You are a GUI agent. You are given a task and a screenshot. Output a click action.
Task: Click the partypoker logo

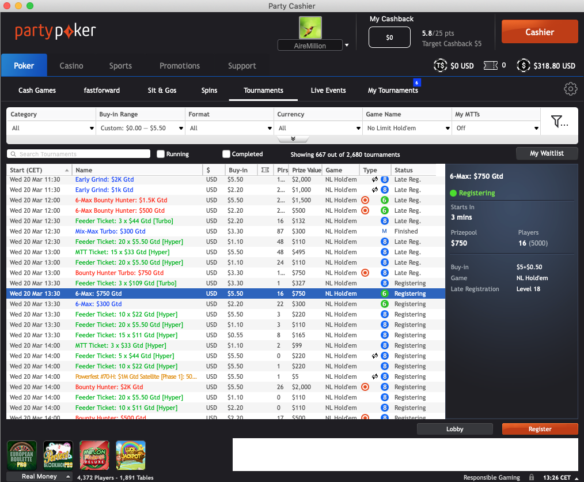(x=55, y=31)
